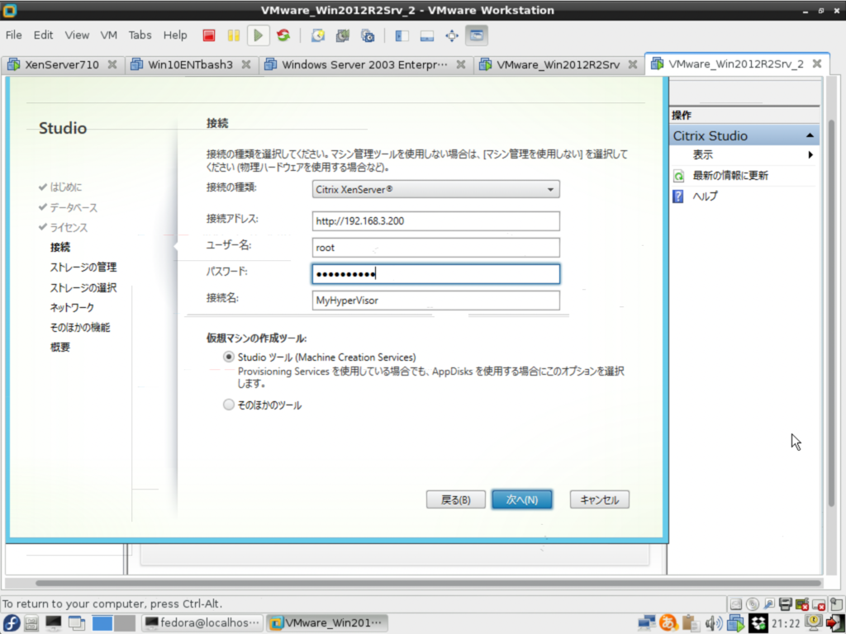
Task: Open the File menu
Action: (x=13, y=35)
